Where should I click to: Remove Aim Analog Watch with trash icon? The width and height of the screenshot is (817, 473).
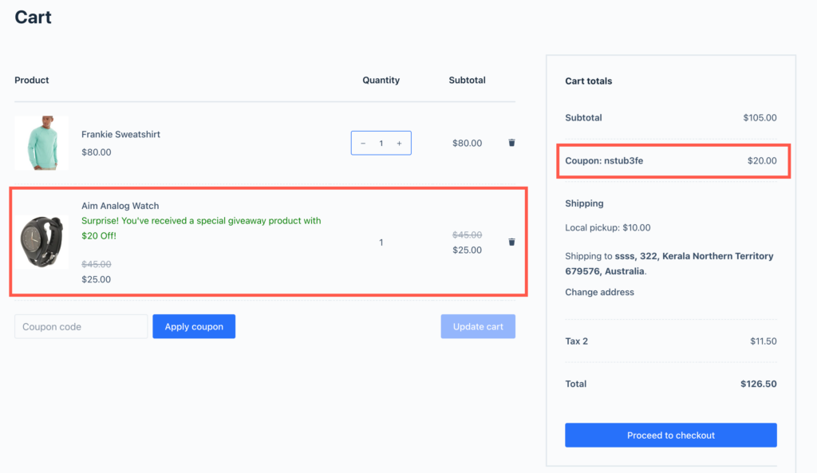tap(511, 242)
